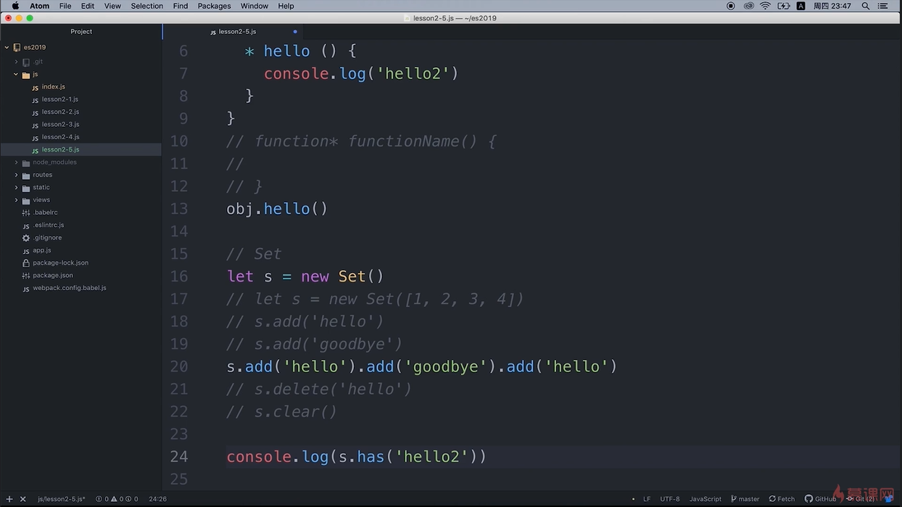Click line number 16 in gutter

pyautogui.click(x=178, y=276)
